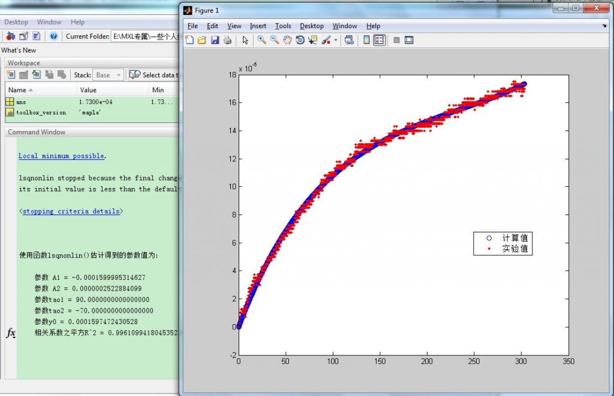Toggle the Insert Legend toolbar button
Viewport: 614px width, 396px height.
pos(379,40)
